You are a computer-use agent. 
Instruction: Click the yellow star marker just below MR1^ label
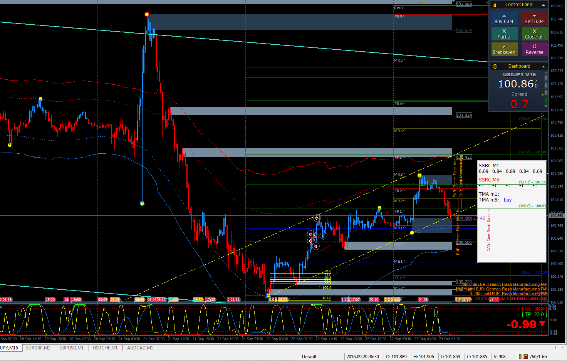pyautogui.click(x=412, y=233)
